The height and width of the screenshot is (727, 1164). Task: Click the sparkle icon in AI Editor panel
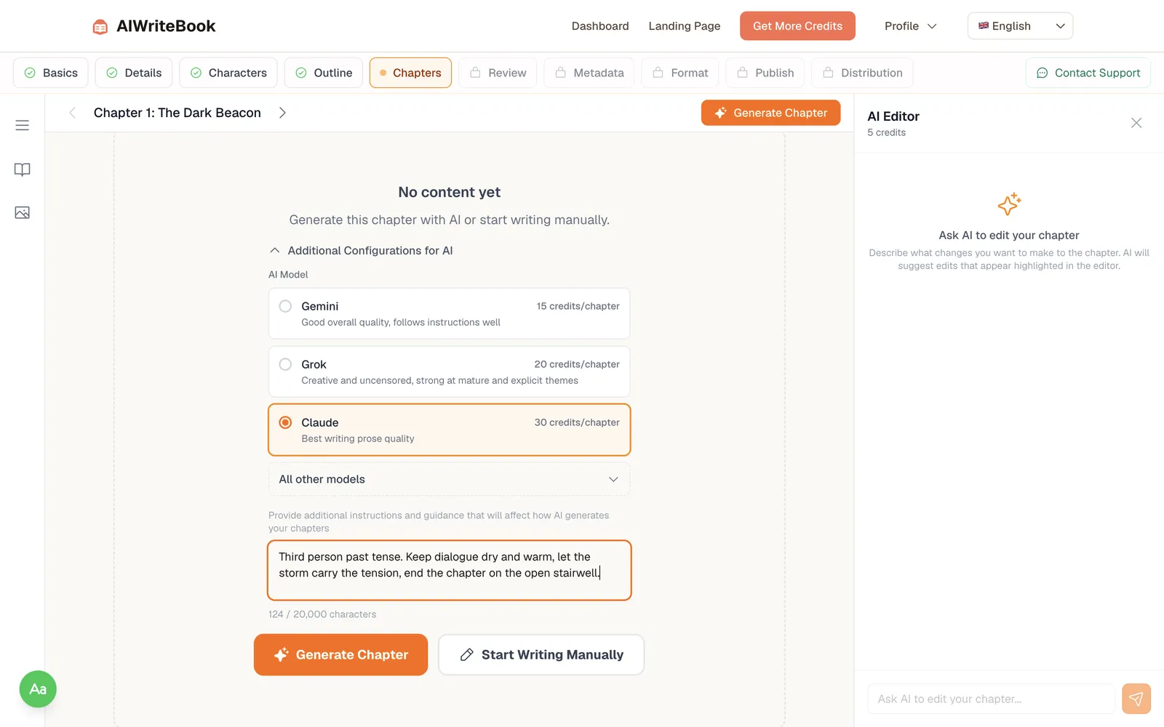pyautogui.click(x=1009, y=204)
